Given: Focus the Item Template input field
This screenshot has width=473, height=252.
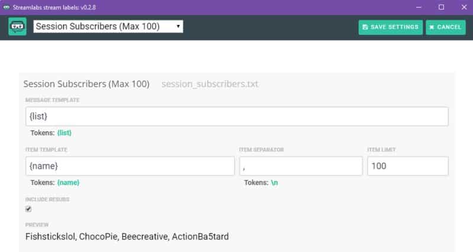Looking at the screenshot, I should click(130, 166).
